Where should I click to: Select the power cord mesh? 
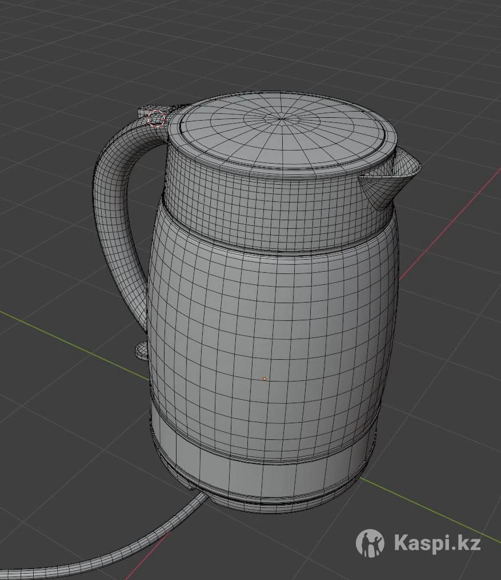[x=114, y=550]
